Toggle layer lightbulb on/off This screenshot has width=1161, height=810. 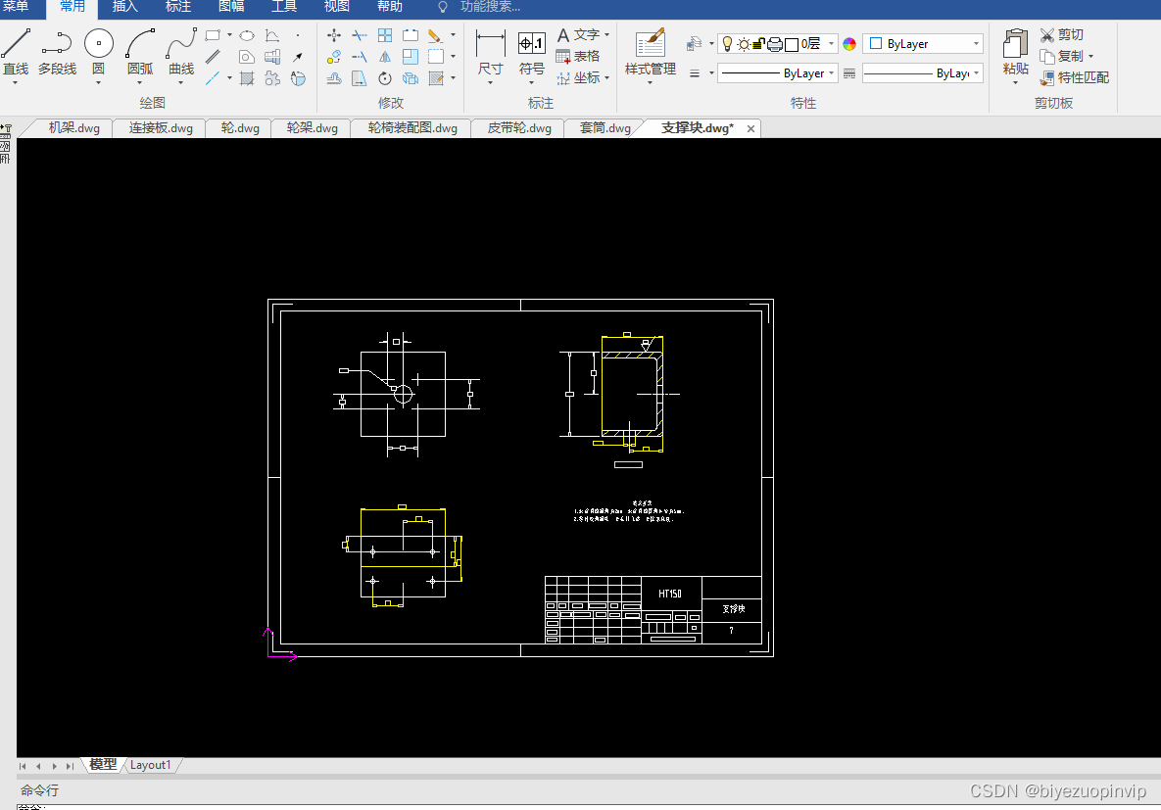tap(727, 44)
